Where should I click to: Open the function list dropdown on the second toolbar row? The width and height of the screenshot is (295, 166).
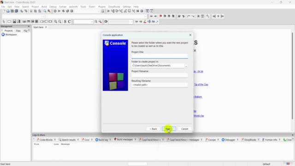coord(96,17)
